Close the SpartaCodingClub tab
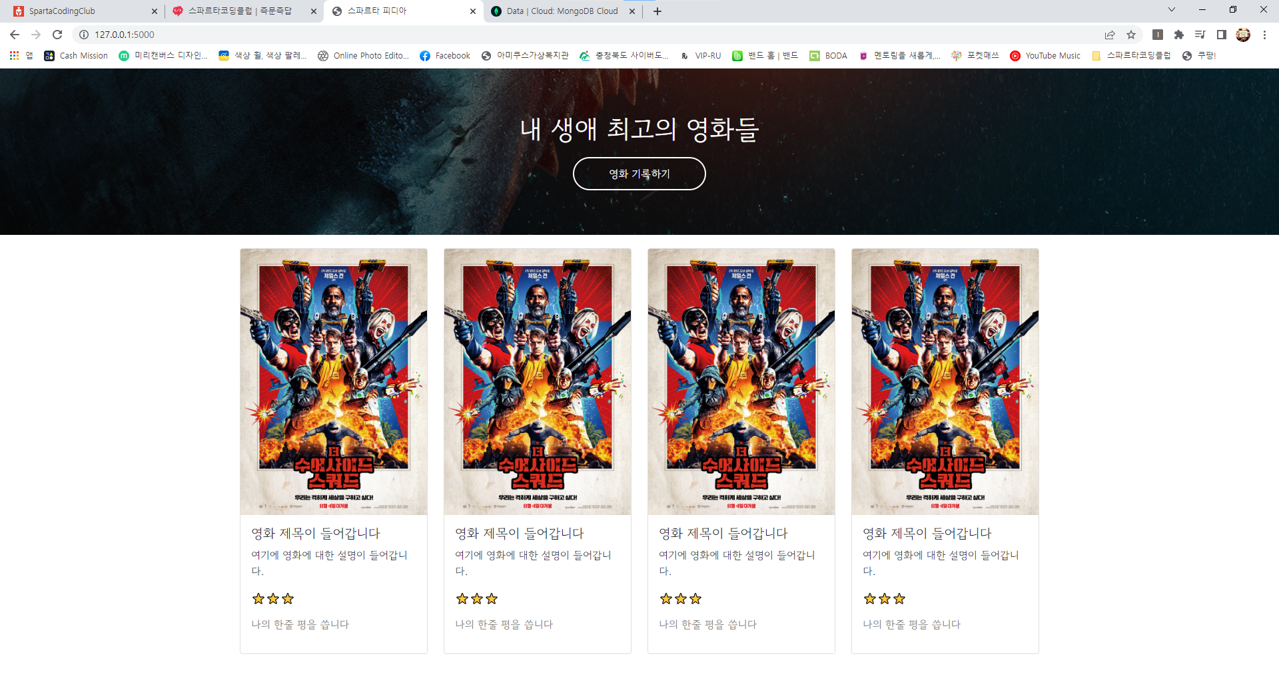Viewport: 1279px width, 692px height. pos(155,11)
